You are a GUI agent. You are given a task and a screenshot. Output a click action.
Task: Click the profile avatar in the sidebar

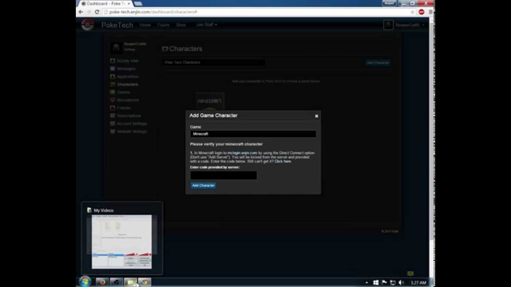(x=116, y=48)
